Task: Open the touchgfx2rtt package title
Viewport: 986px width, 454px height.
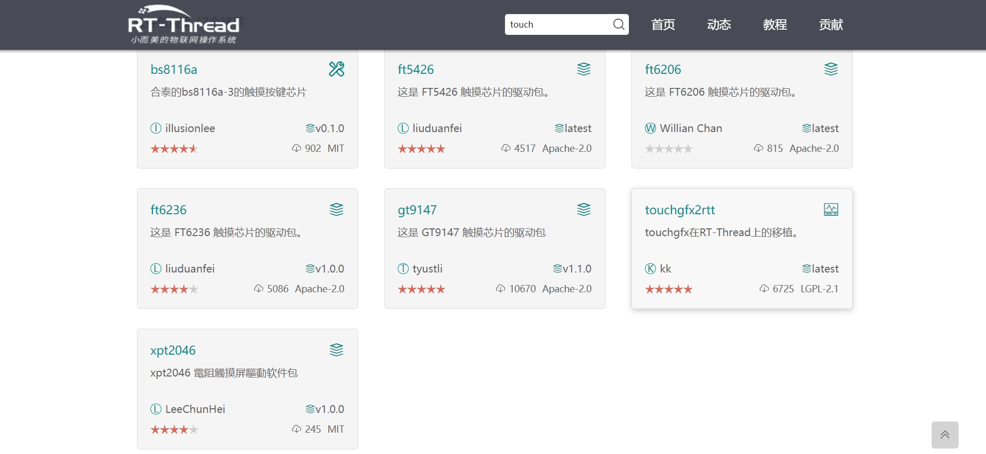Action: point(679,210)
